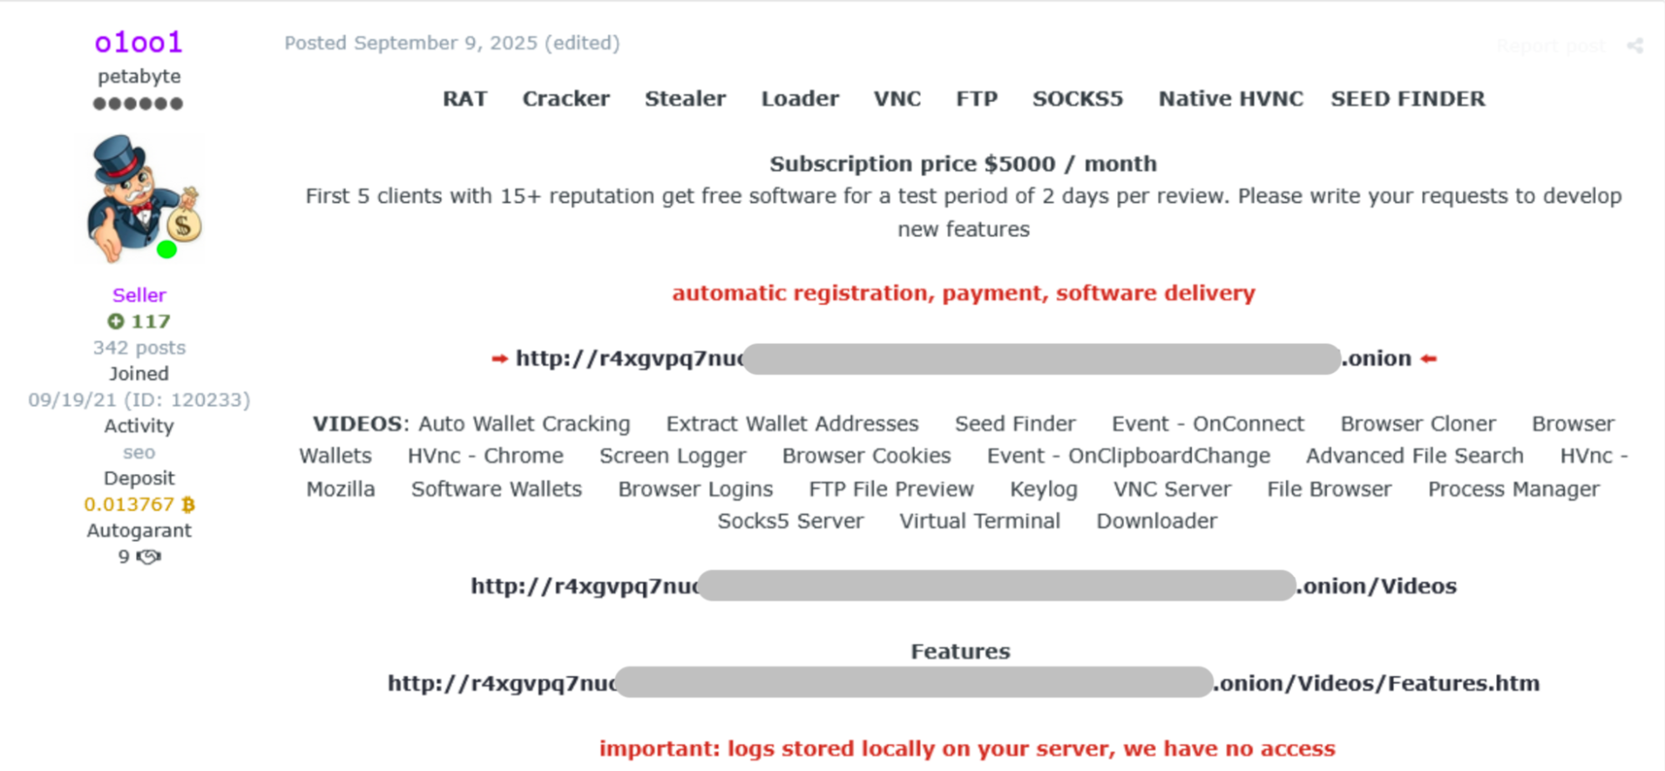The height and width of the screenshot is (771, 1665).
Task: Open the Screen Logger video link
Action: [x=673, y=456]
